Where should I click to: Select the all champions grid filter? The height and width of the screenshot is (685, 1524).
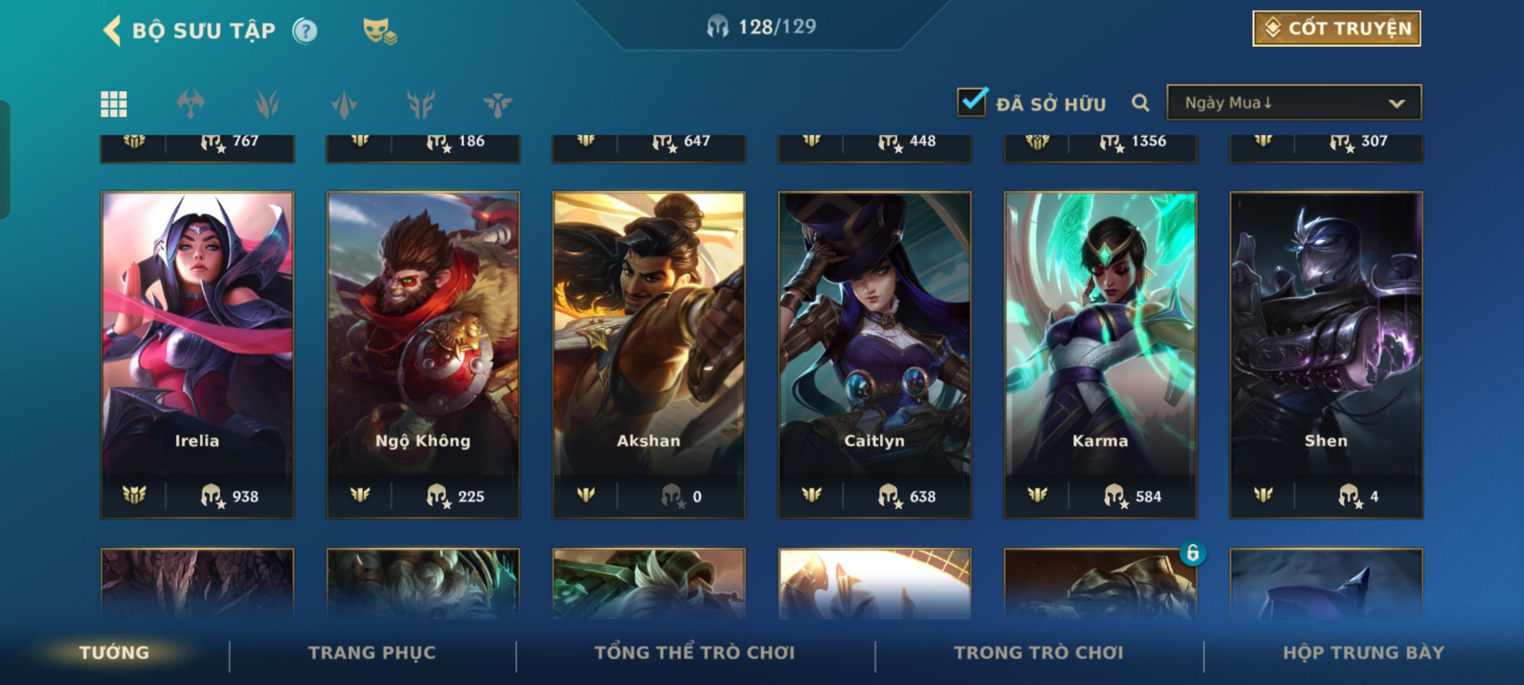pos(114,104)
